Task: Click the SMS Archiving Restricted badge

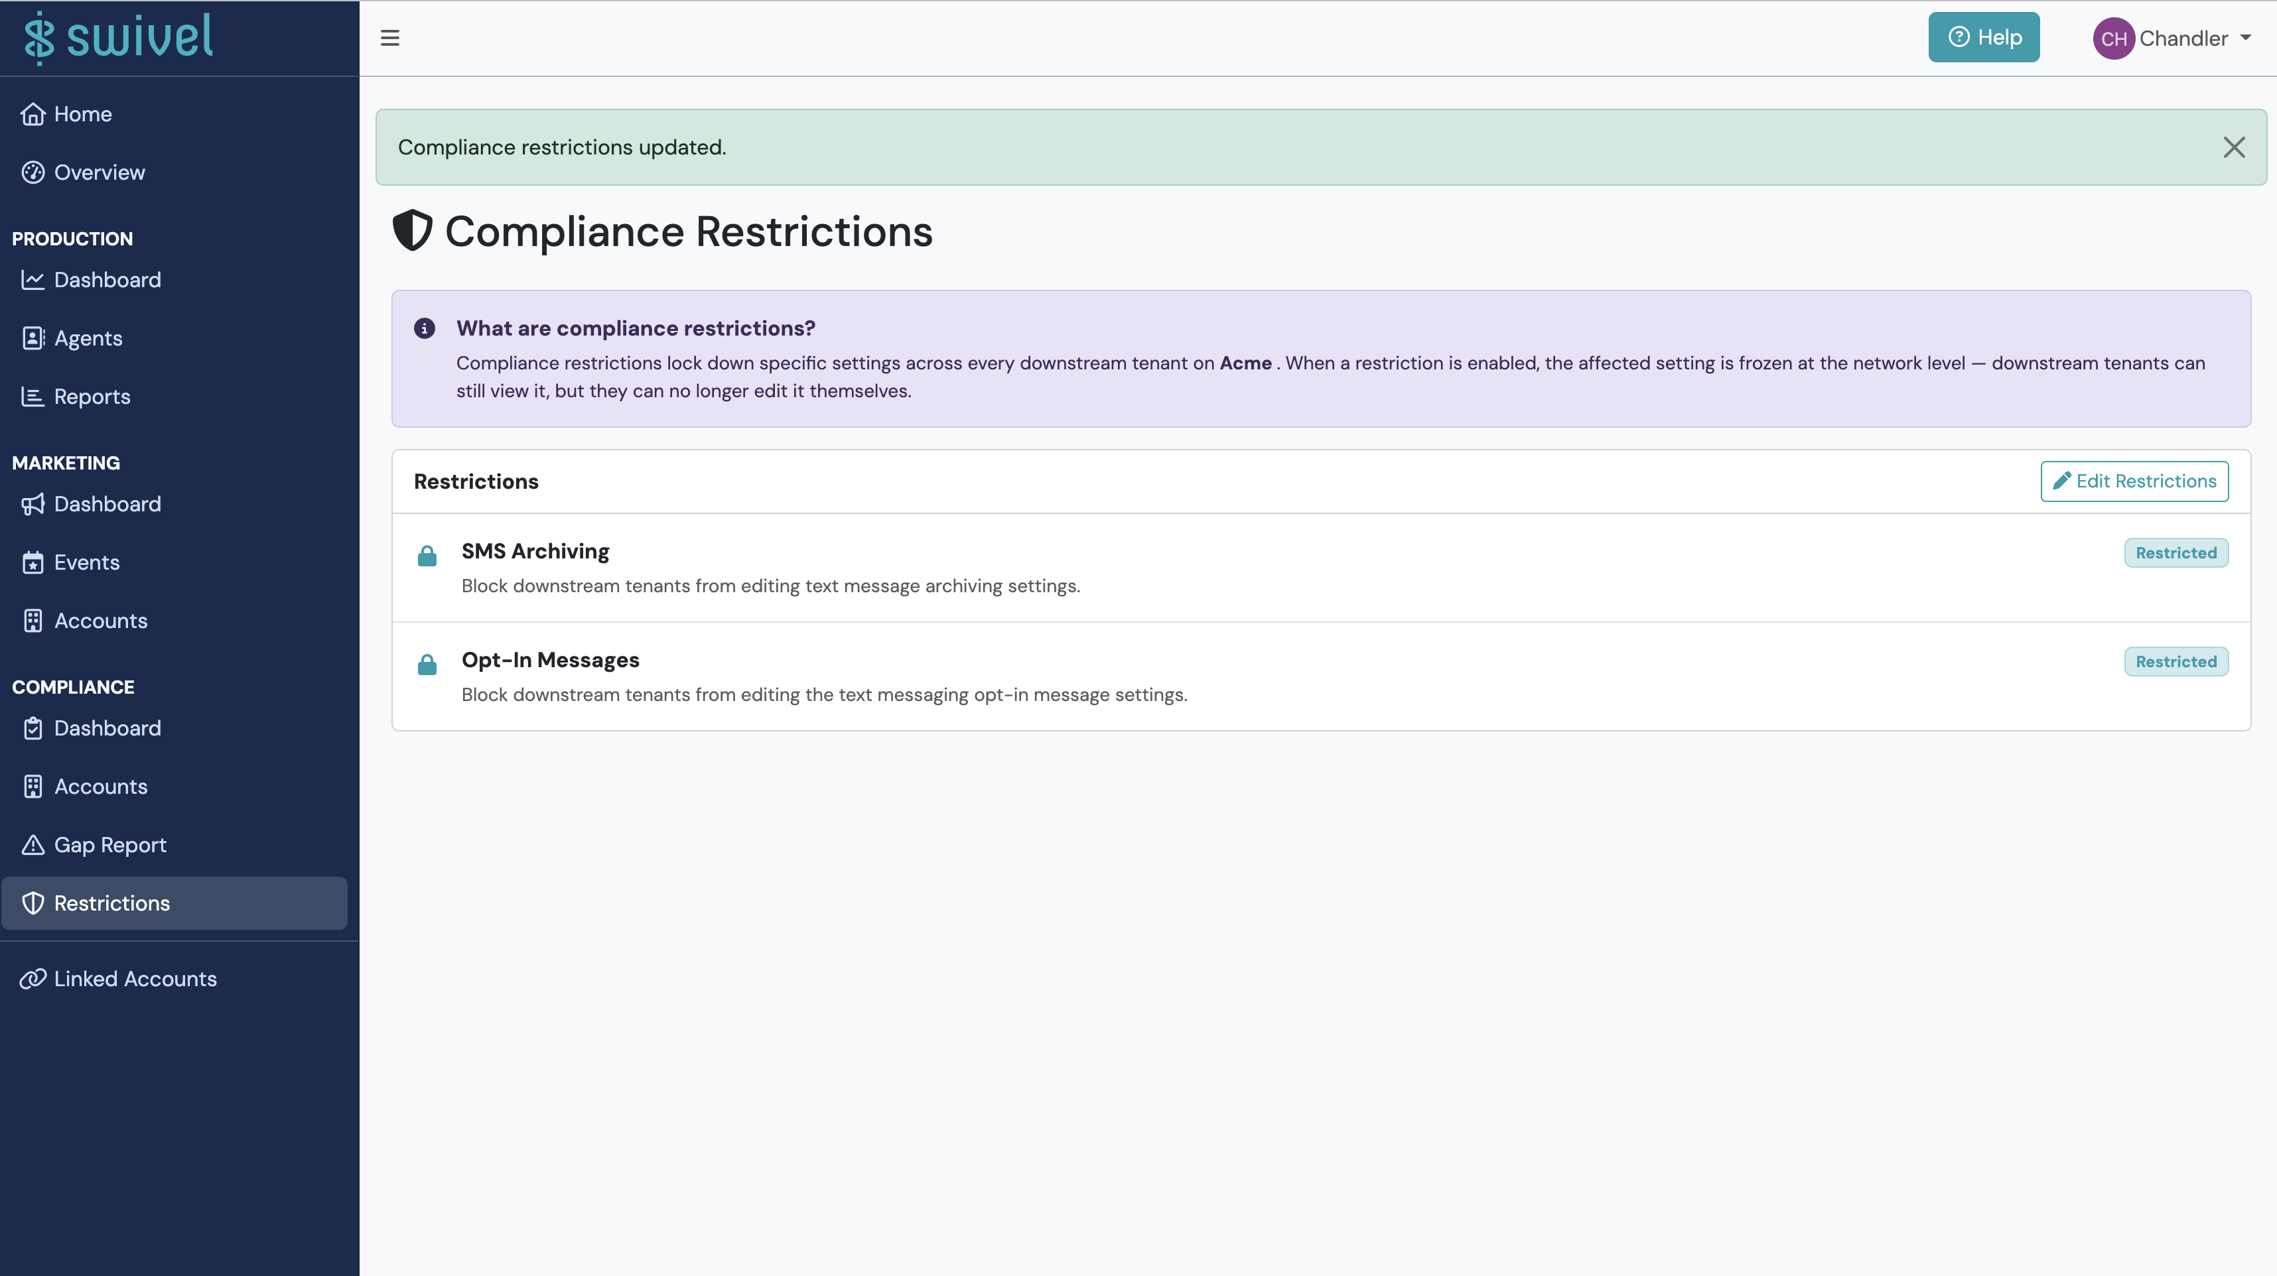Action: pos(2175,552)
